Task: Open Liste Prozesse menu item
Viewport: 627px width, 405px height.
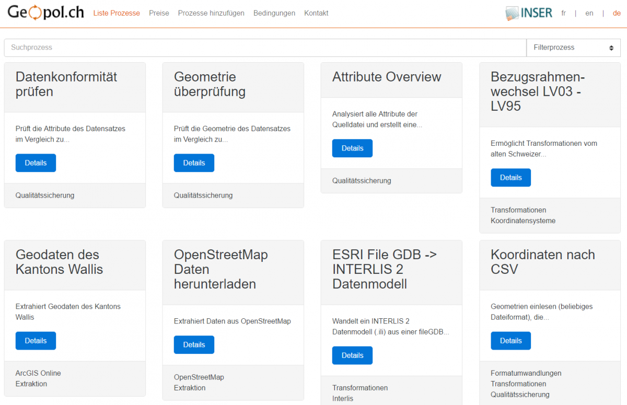Action: 117,13
